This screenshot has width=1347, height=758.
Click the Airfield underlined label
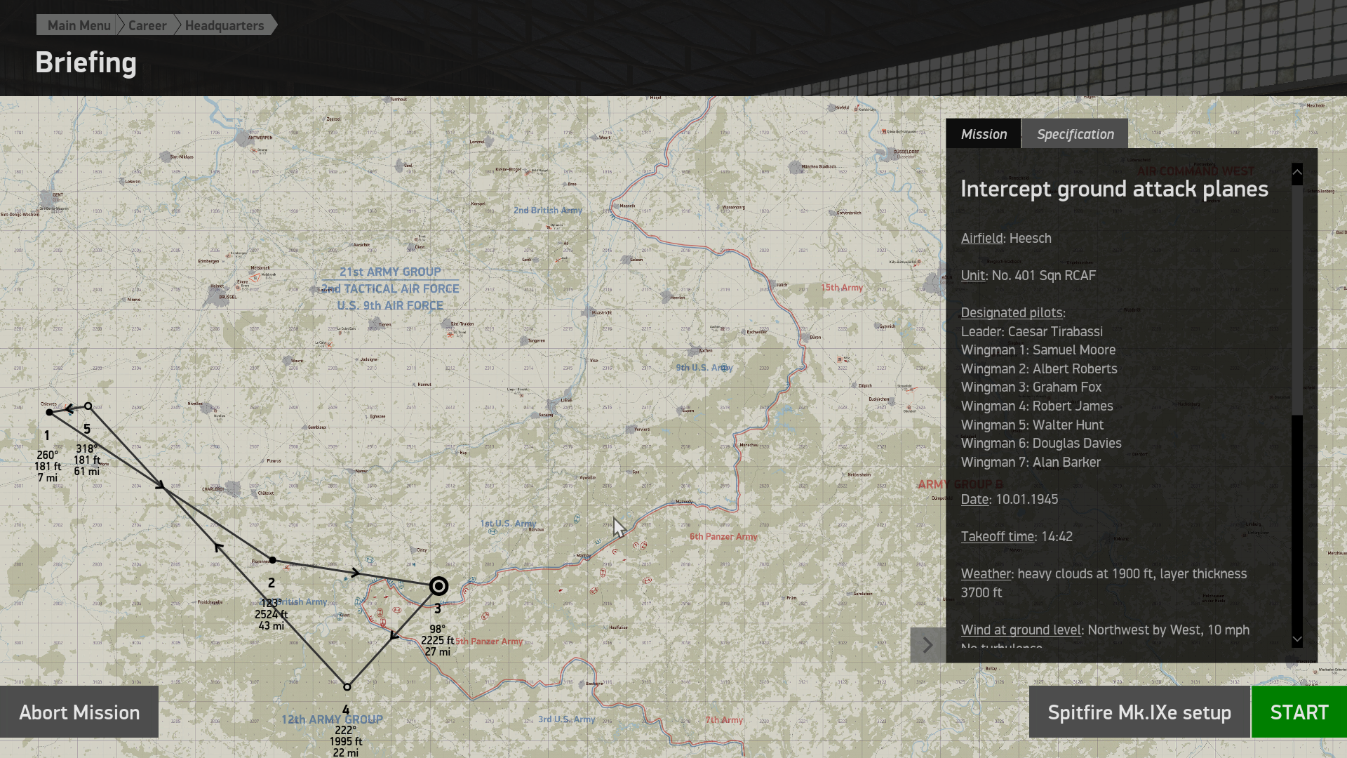pos(982,238)
